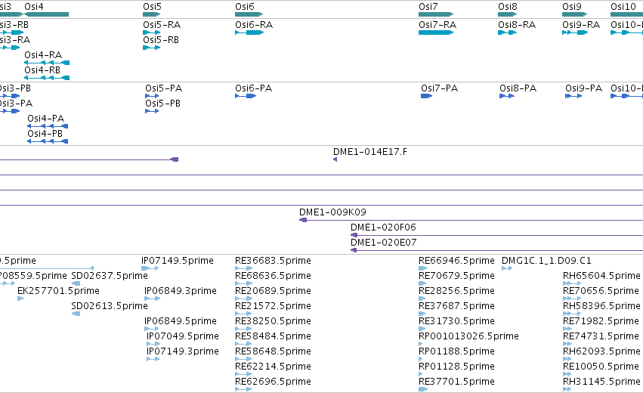Click the Osi5-PA protein label
The width and height of the screenshot is (643, 393).
pos(164,88)
